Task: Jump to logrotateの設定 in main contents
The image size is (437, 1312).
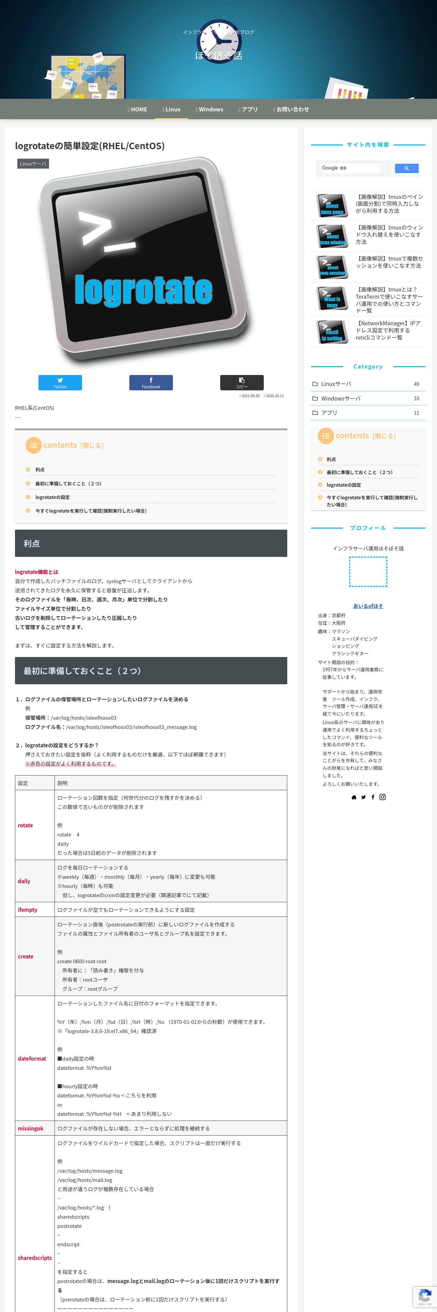Action: point(52,497)
